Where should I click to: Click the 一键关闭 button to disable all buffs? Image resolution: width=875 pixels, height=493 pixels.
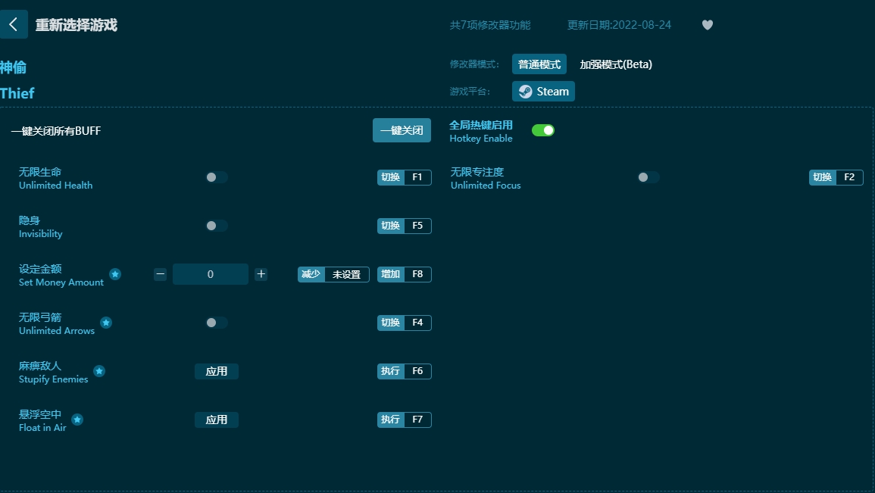[402, 130]
